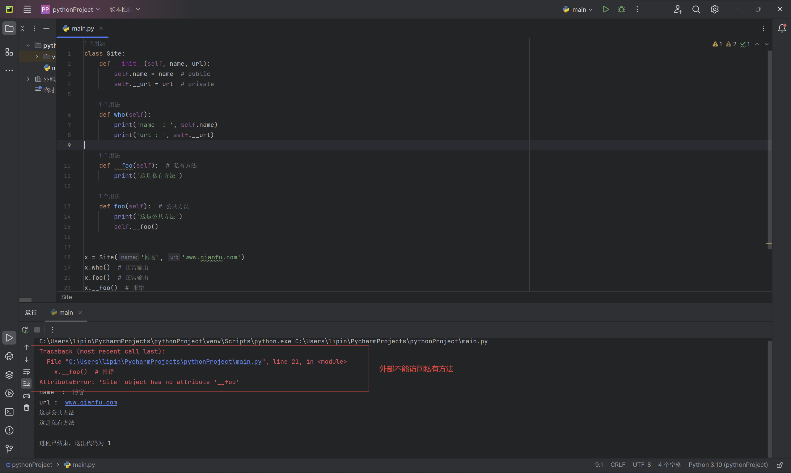Rerun main with rerun icon
The image size is (791, 473).
coord(25,329)
